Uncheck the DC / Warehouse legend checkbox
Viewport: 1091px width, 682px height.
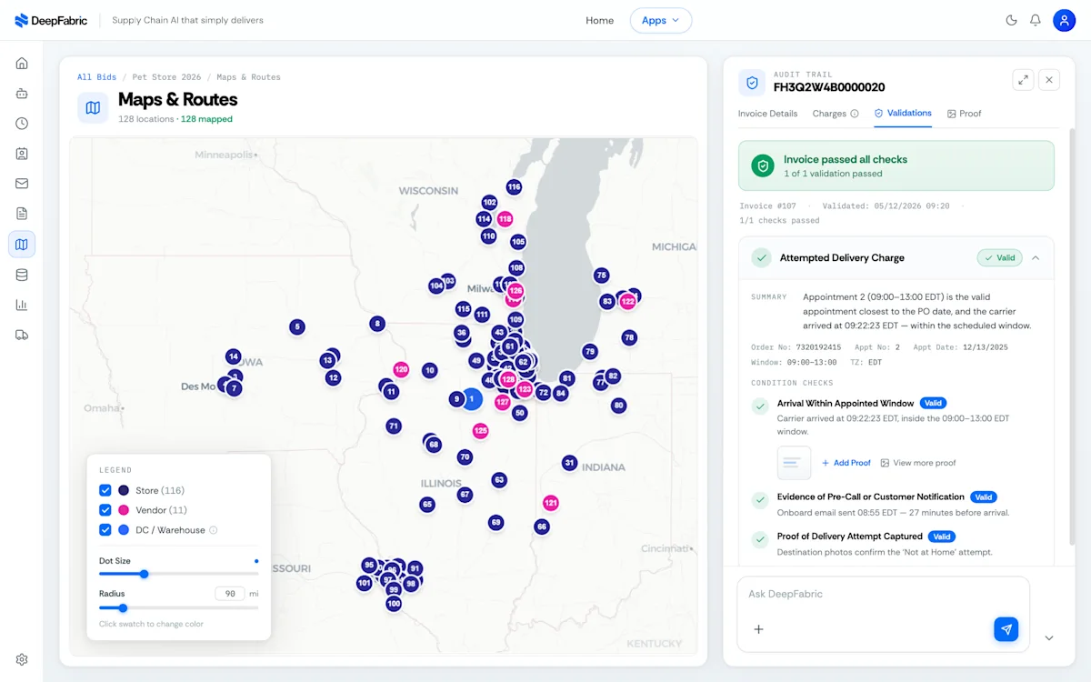105,530
